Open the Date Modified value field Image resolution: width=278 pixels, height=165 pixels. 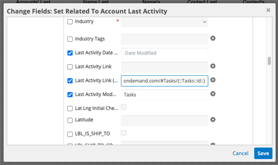point(164,53)
